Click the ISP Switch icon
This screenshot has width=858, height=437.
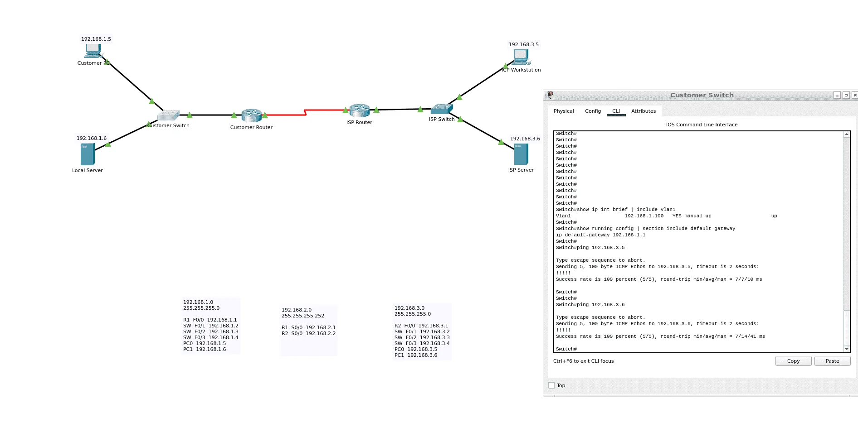point(442,109)
